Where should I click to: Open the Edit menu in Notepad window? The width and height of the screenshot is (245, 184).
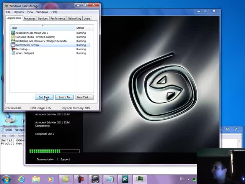point(12,136)
